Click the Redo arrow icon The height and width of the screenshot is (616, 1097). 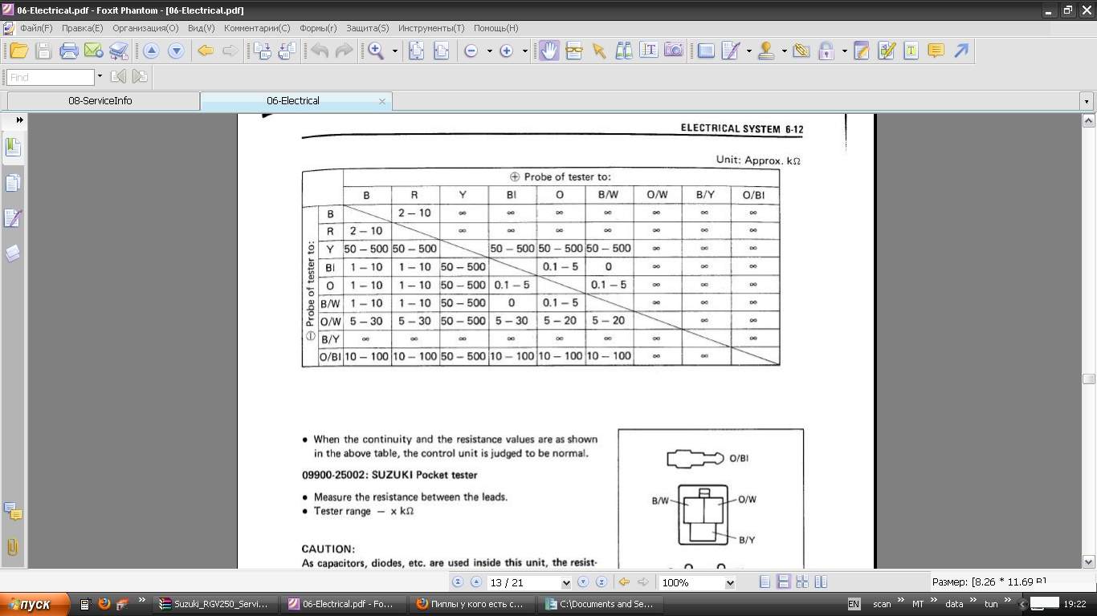coord(344,51)
